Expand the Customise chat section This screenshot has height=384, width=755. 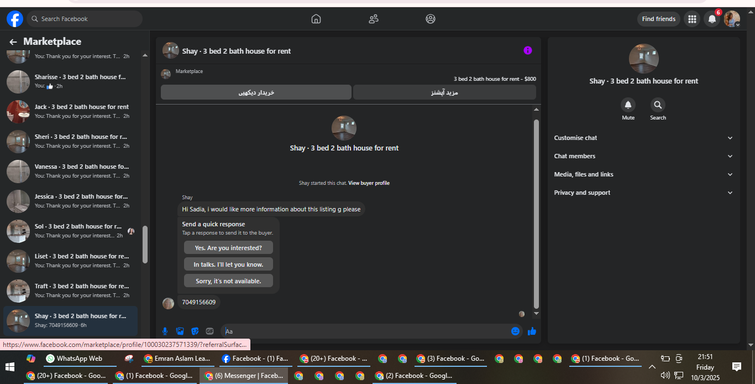coord(643,138)
